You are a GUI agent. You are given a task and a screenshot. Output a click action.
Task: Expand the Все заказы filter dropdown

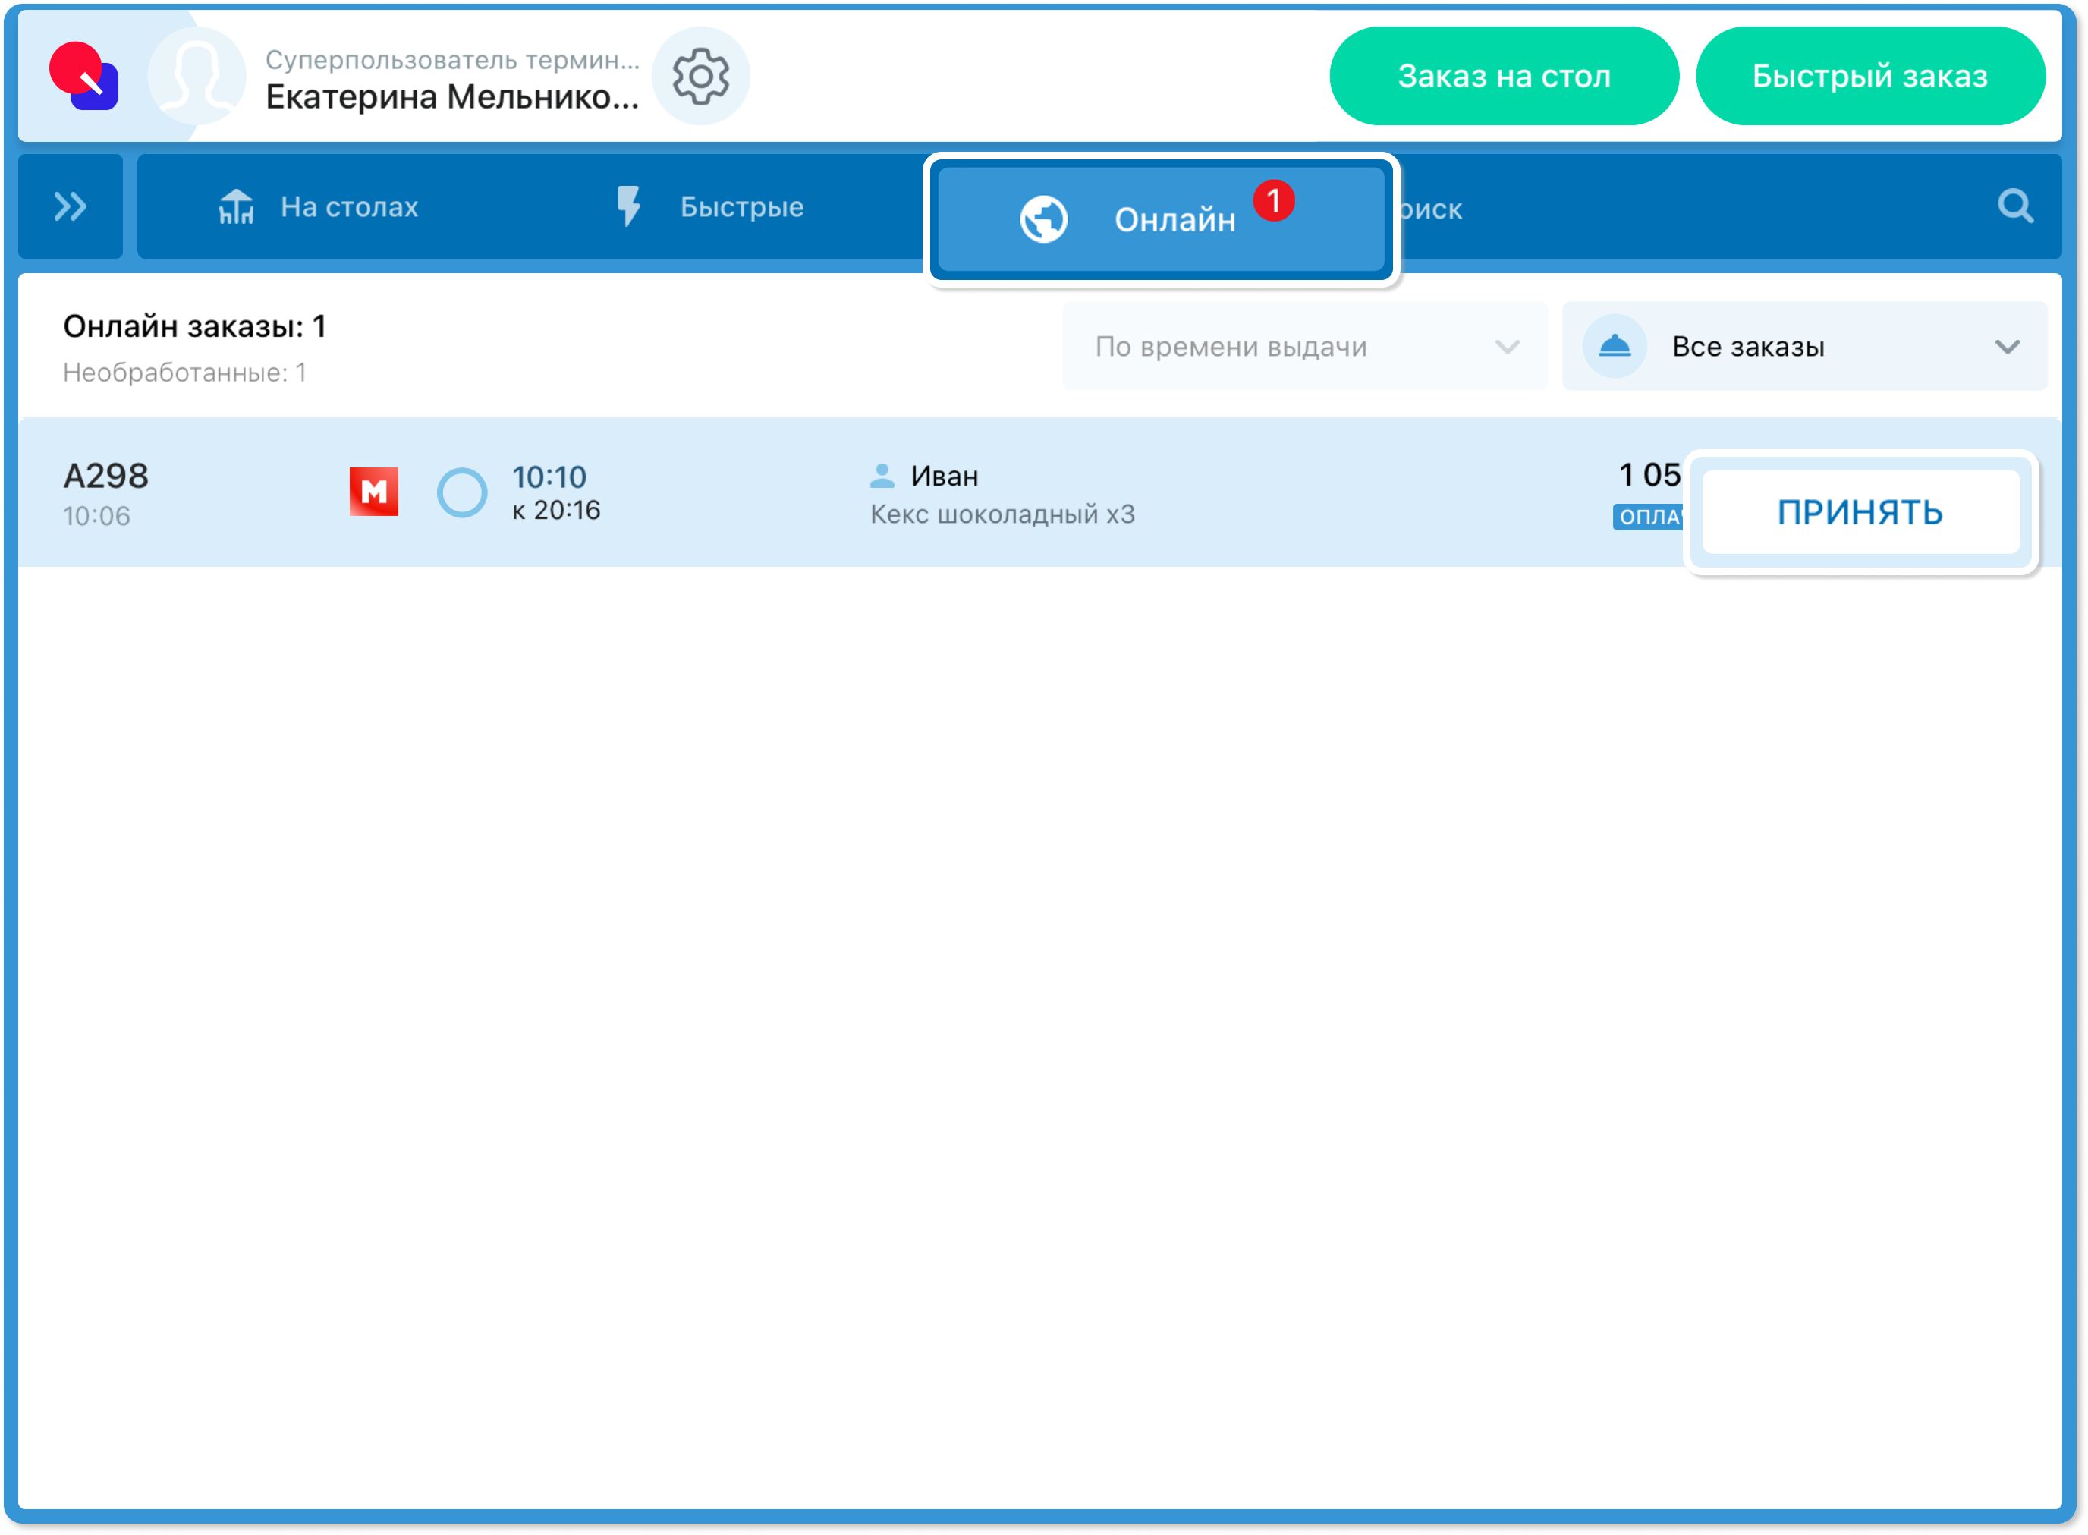[1803, 347]
